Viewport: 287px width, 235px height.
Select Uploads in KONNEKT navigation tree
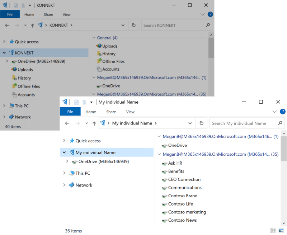pos(22,70)
